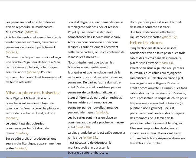Viewport: 196px width, 158px height.
Task: Click line "Les panneaux sont ensuite défoncés"
Action: [x=31, y=22]
